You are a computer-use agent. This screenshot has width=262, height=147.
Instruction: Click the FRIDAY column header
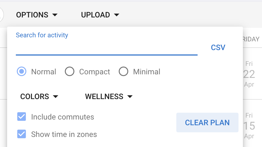(x=251, y=39)
